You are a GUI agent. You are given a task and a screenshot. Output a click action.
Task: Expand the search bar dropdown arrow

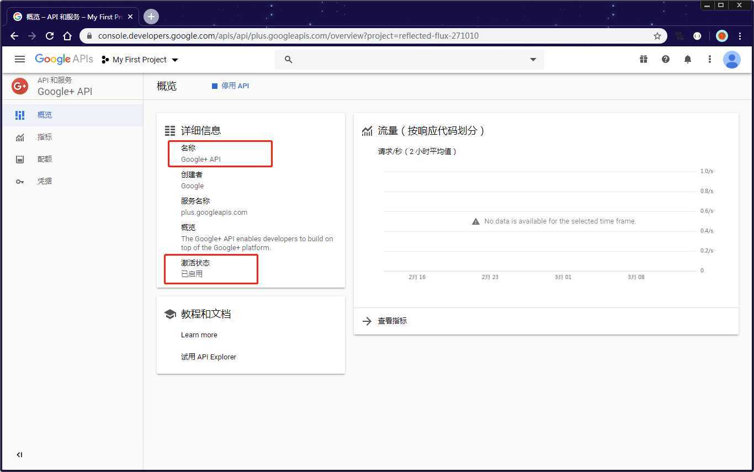[x=533, y=60]
